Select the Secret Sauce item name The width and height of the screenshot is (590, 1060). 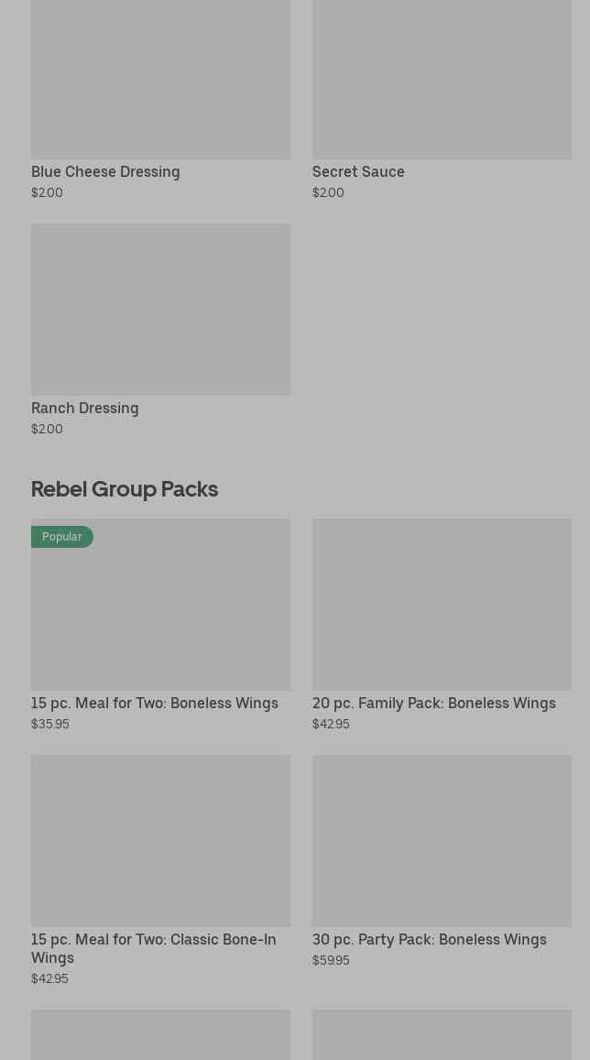click(x=358, y=171)
